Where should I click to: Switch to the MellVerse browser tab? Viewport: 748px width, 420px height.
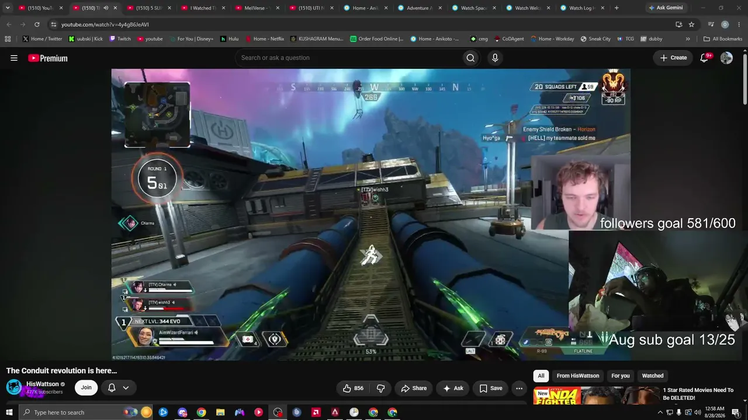click(x=257, y=8)
